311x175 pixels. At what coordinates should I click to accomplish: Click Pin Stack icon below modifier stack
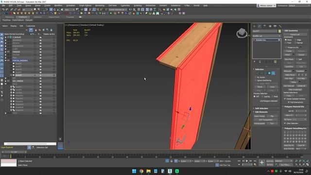pos(255,62)
